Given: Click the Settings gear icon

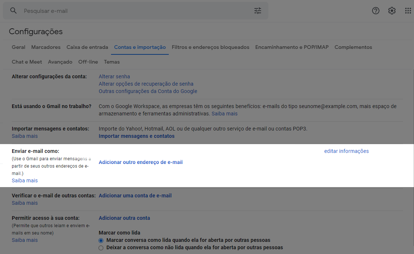Looking at the screenshot, I should coord(392,11).
